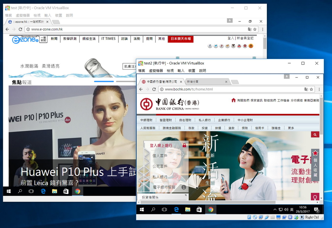Screen dimensions: 332x228
Task: Click the shared folders indicator in test2 status bar
Action: [273, 217]
